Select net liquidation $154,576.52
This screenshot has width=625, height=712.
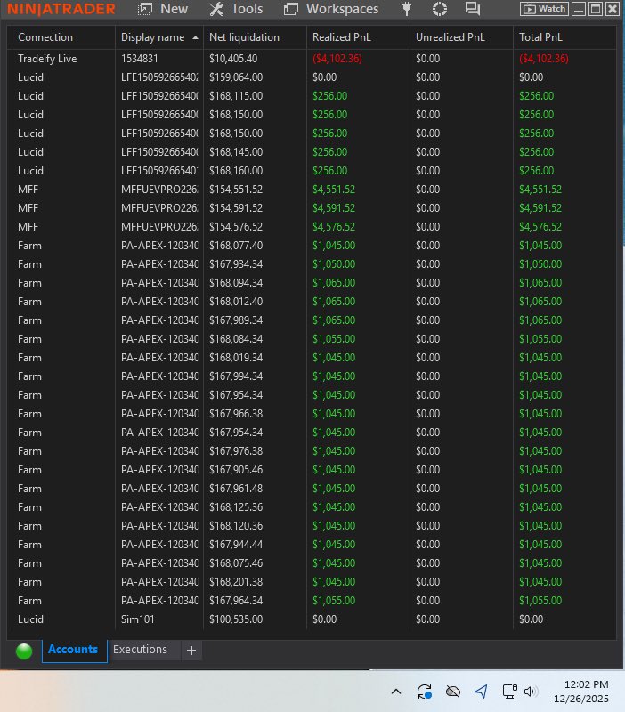(x=236, y=227)
